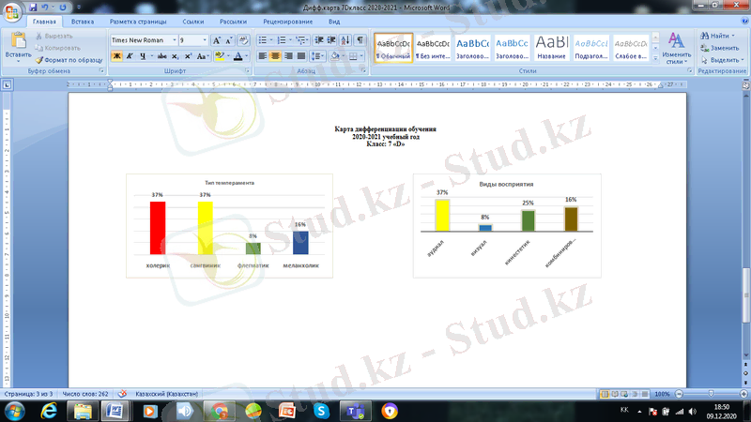Open the Вставка tab

(x=83, y=22)
